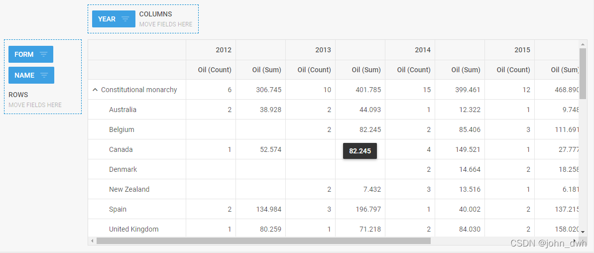
Task: Open the filter icon on FORM field
Action: click(43, 54)
